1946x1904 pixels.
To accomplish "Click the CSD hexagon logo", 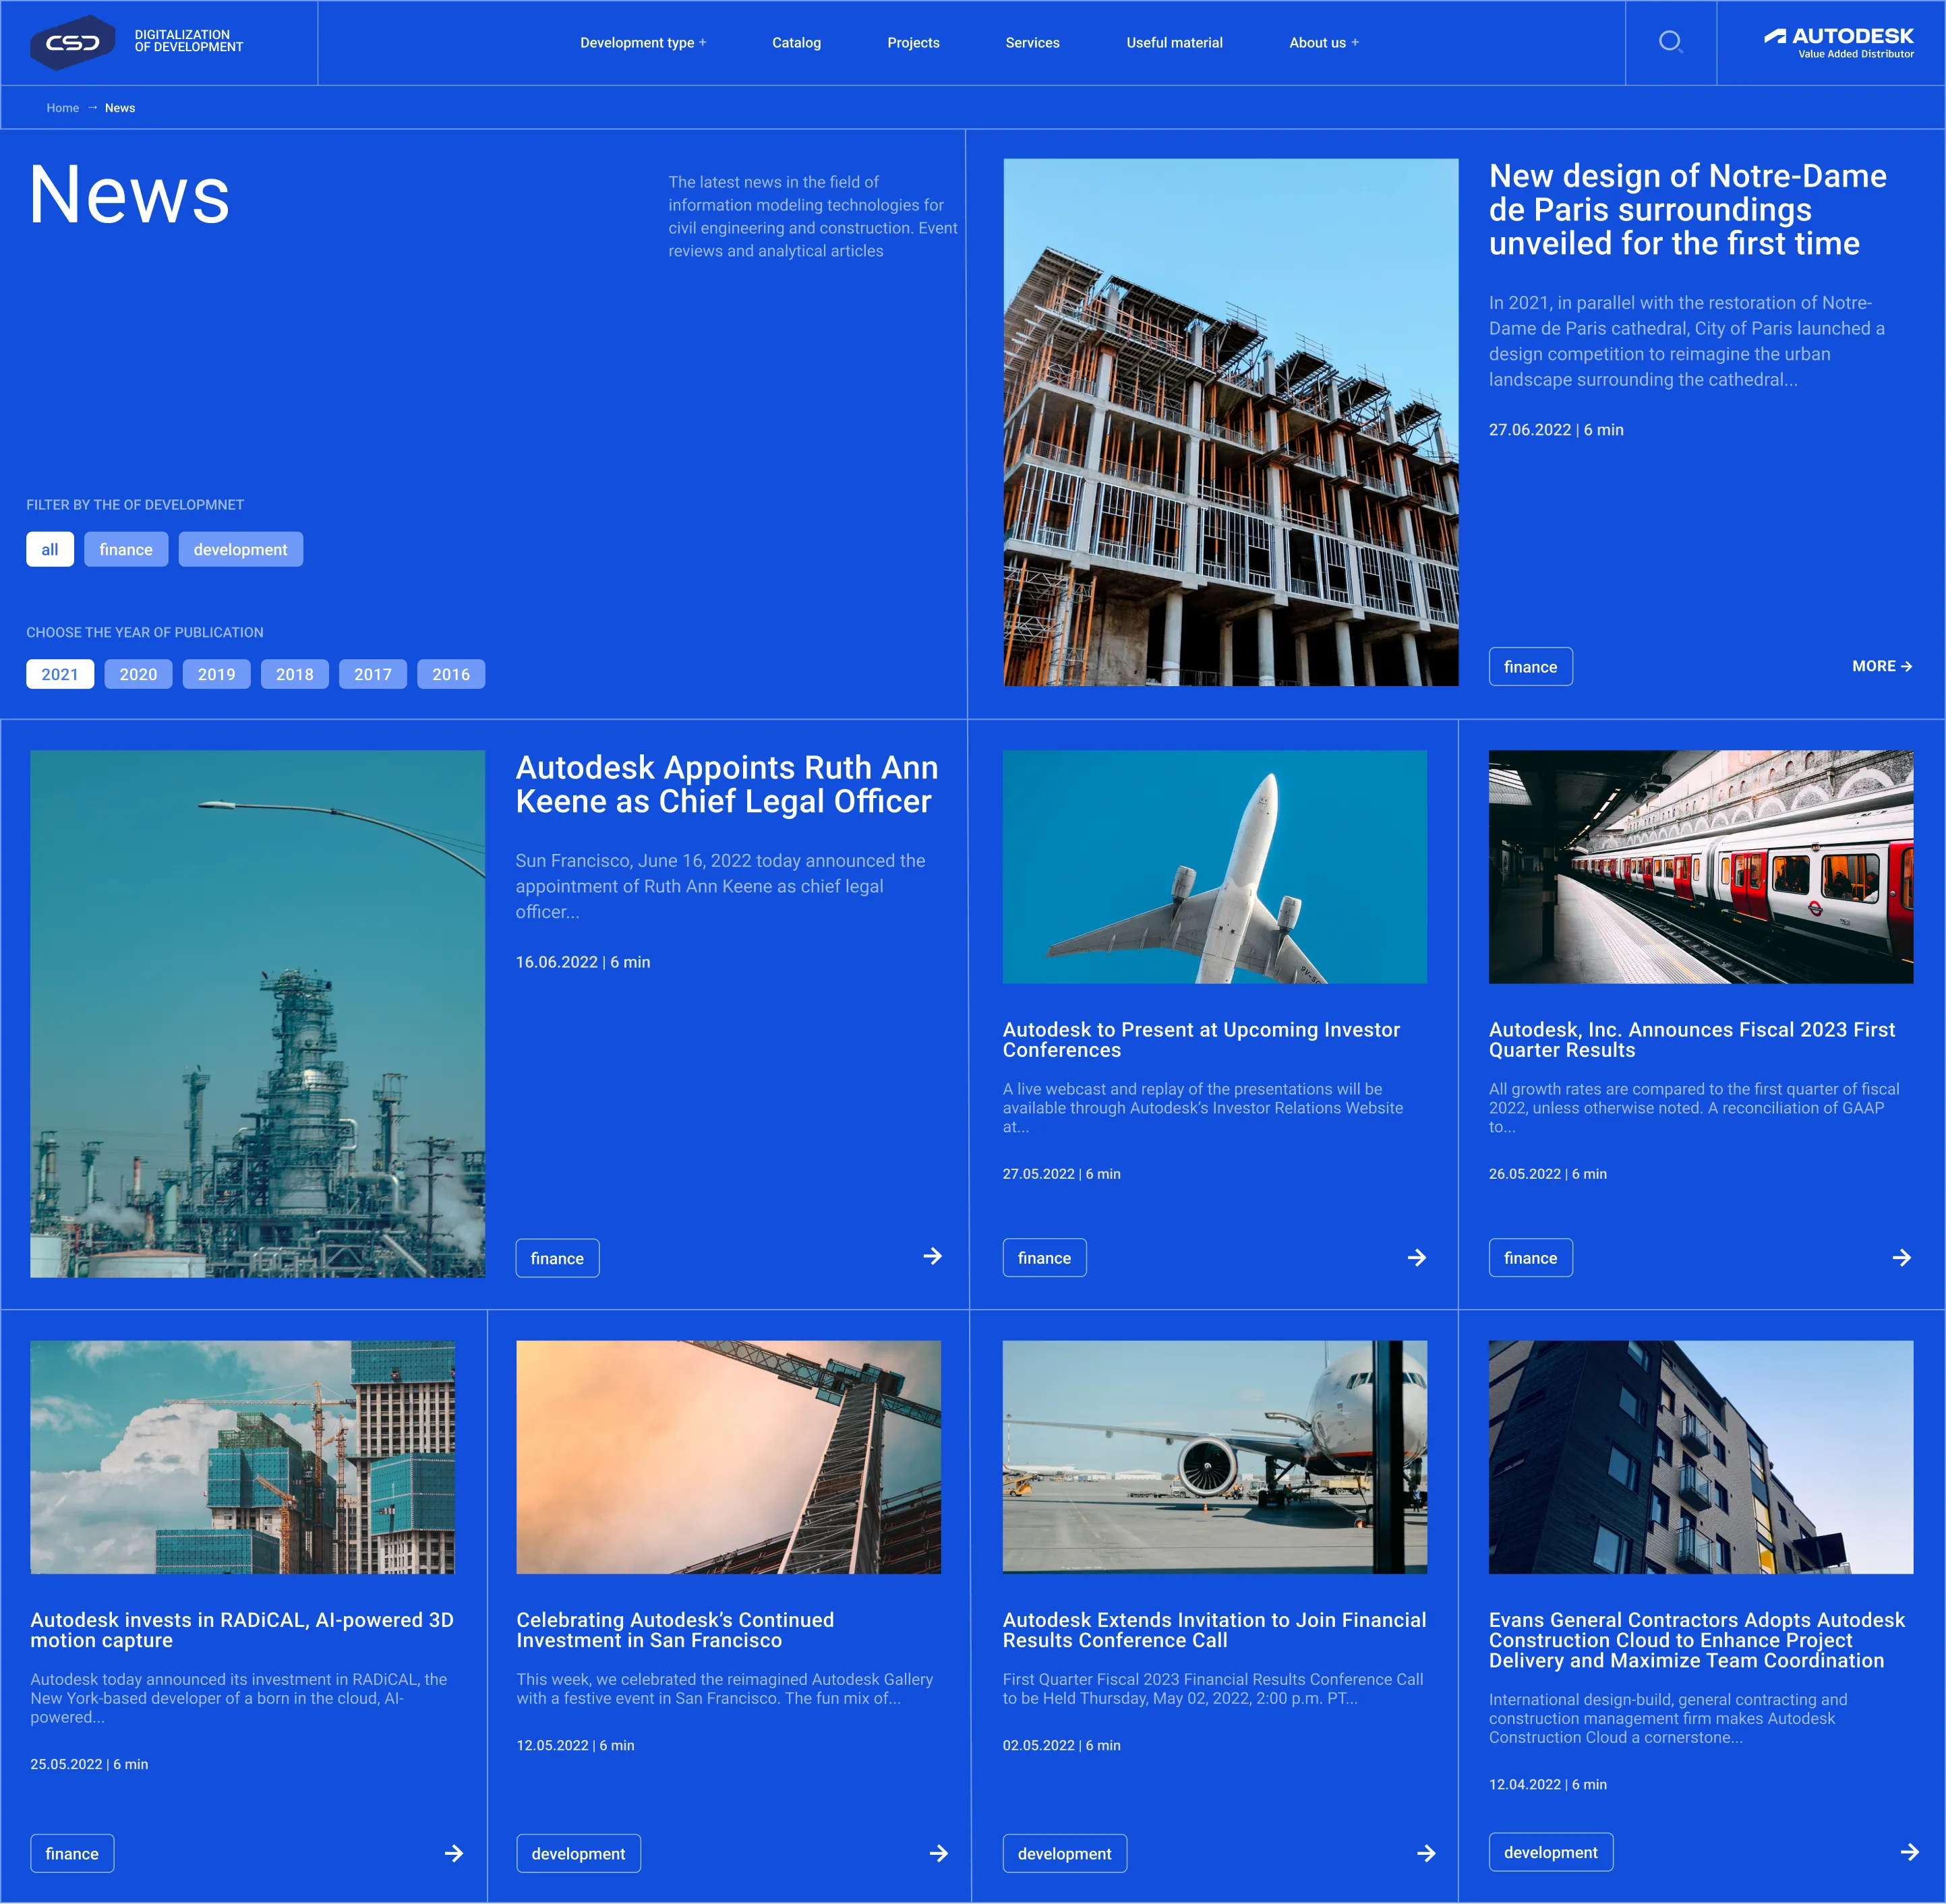I will coord(73,42).
